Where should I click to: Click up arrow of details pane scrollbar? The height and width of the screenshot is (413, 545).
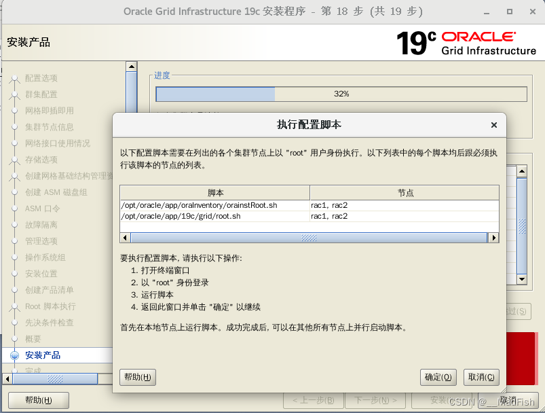pyautogui.click(x=522, y=171)
